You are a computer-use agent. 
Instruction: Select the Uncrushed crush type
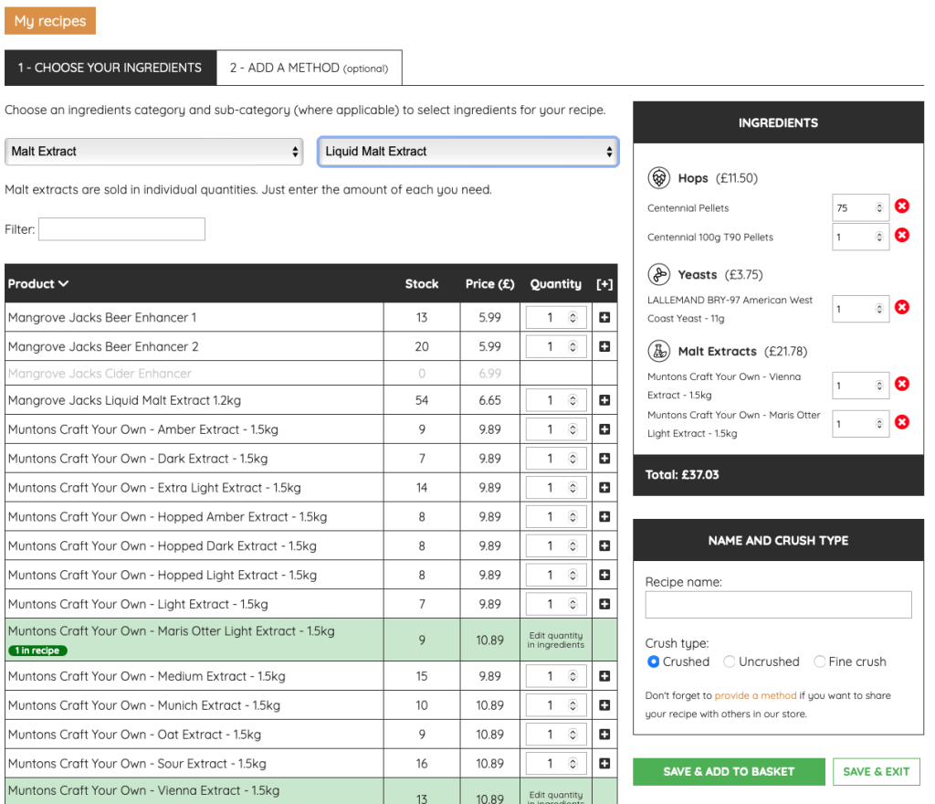[x=730, y=661]
